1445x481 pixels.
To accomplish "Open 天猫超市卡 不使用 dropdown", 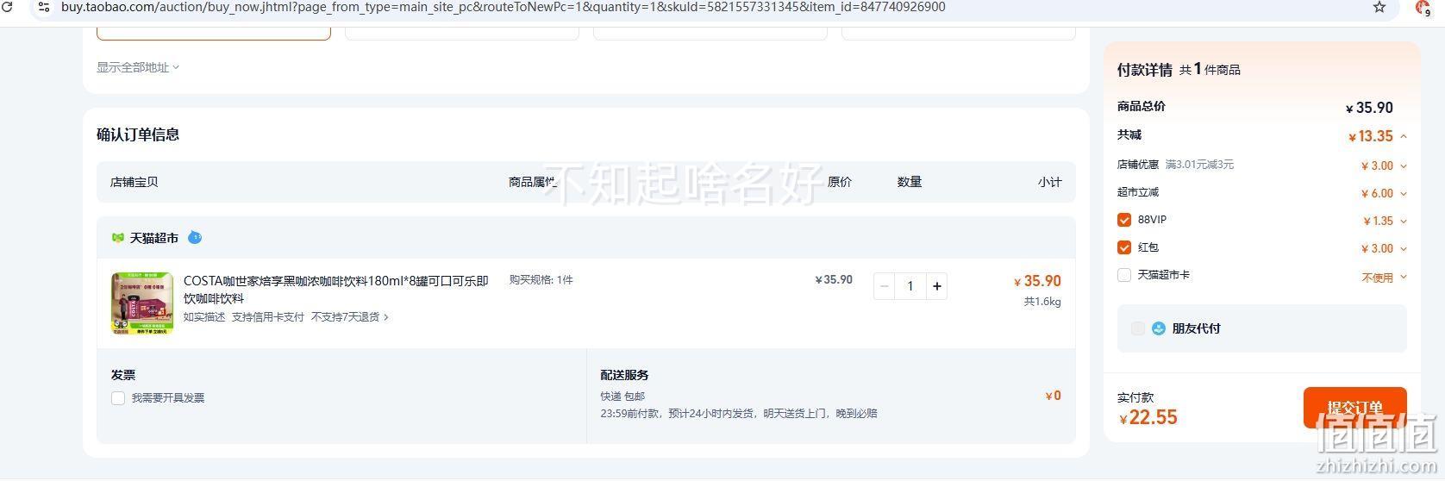I will click(1404, 278).
